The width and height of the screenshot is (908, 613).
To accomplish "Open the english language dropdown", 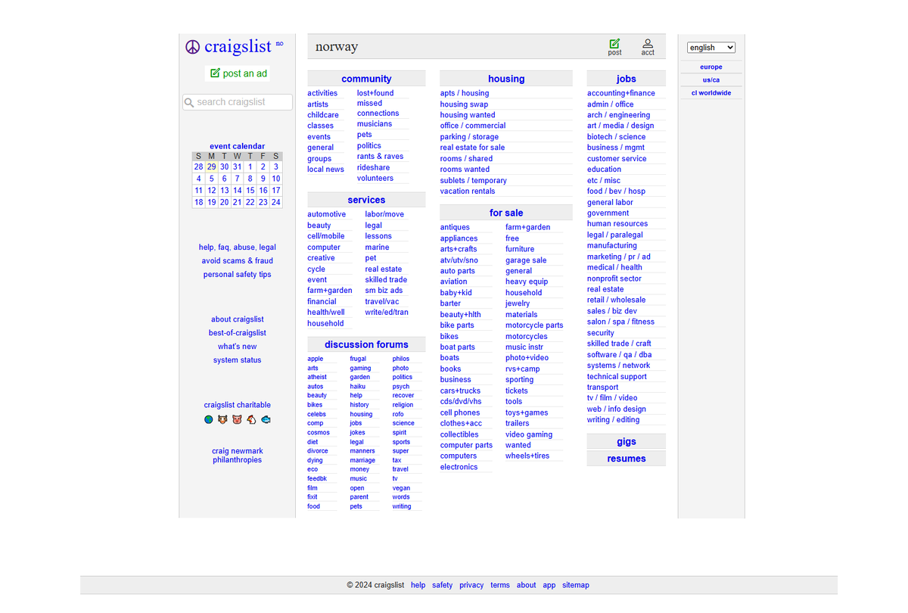I will pyautogui.click(x=711, y=47).
